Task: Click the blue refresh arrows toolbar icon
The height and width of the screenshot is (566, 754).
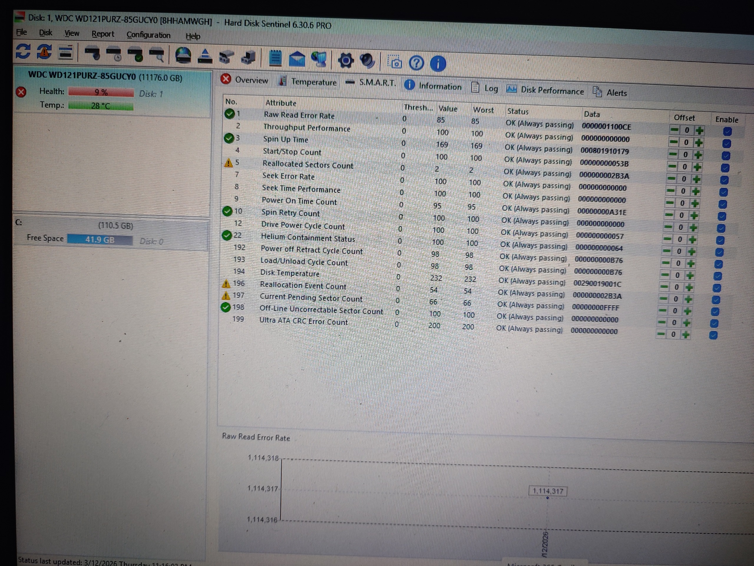Action: click(x=23, y=52)
